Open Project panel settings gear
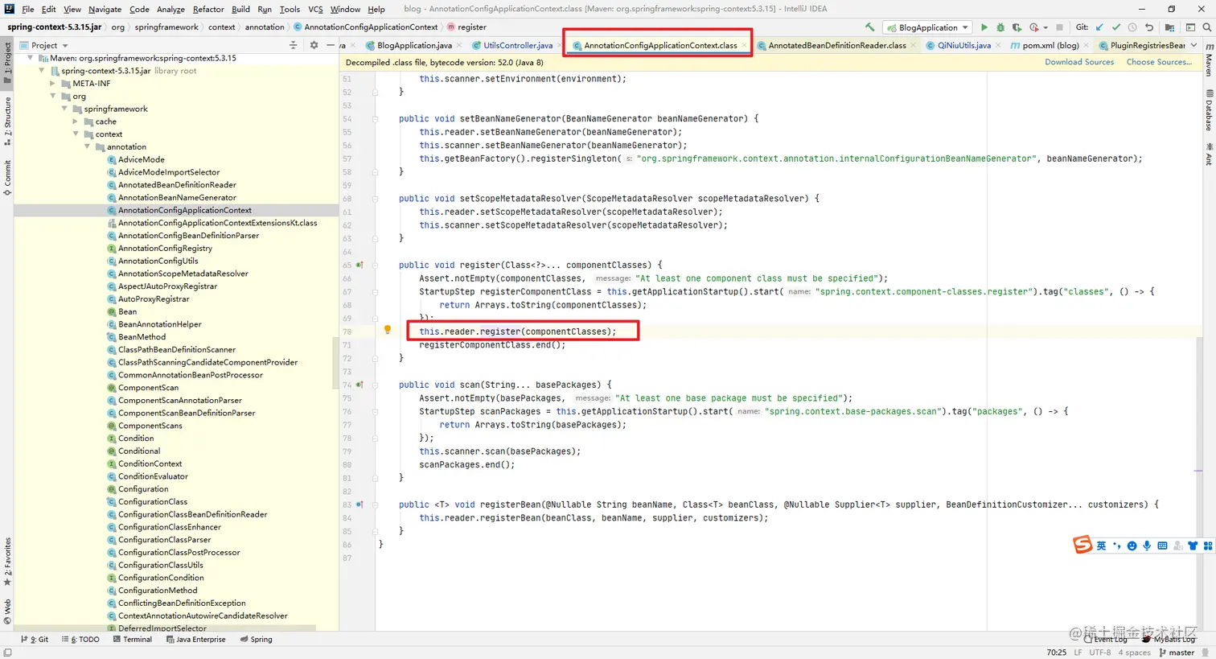This screenshot has height=659, width=1216. click(x=314, y=45)
